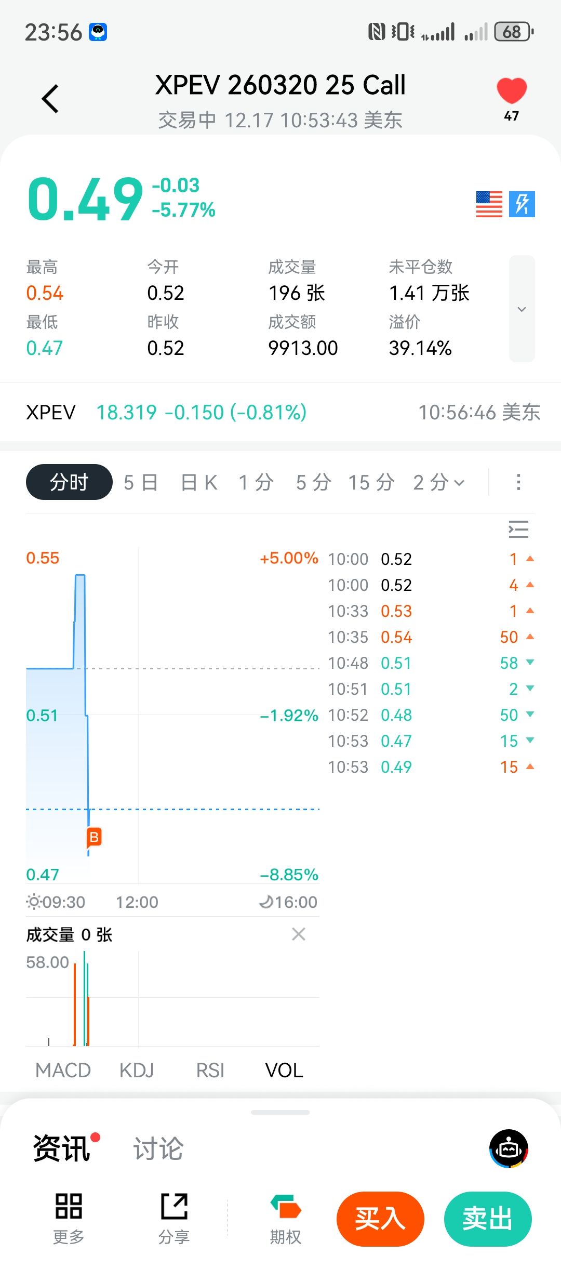Open the 2分 interval dropdown
Viewport: 561px width, 1268px height.
[439, 482]
